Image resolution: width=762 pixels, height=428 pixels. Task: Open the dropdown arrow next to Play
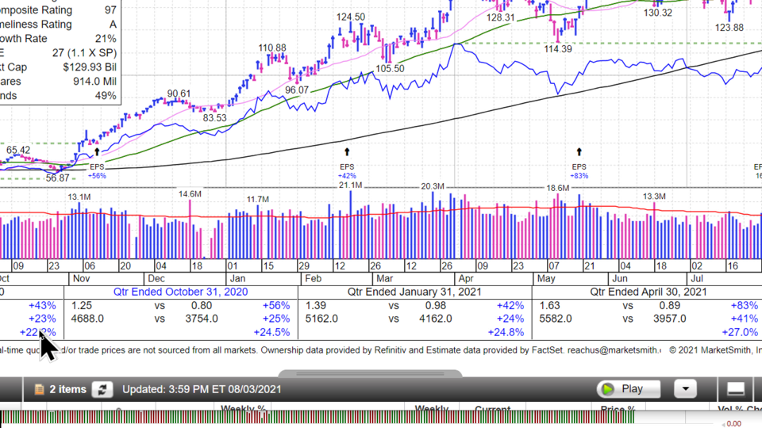684,389
